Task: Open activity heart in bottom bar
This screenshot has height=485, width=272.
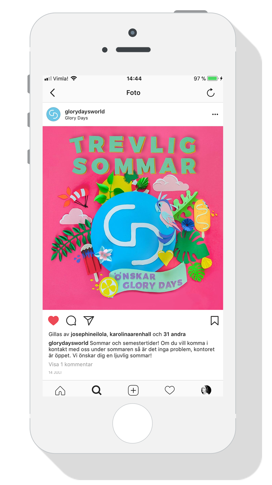Action: (x=170, y=390)
